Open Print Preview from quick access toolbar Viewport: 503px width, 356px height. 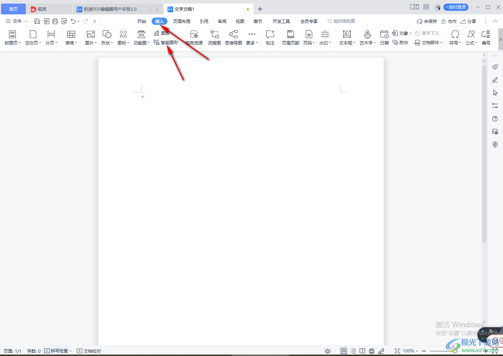click(x=64, y=21)
